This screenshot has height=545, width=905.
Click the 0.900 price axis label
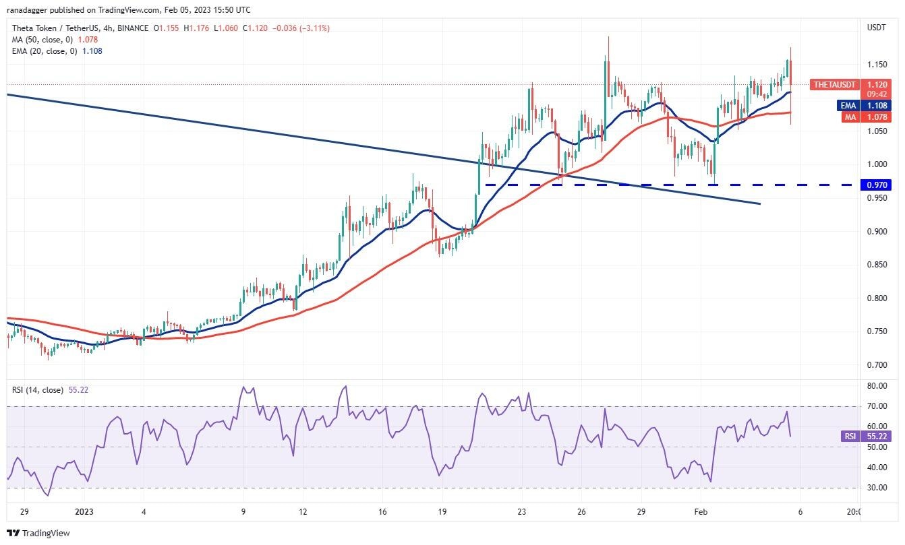[x=877, y=232]
